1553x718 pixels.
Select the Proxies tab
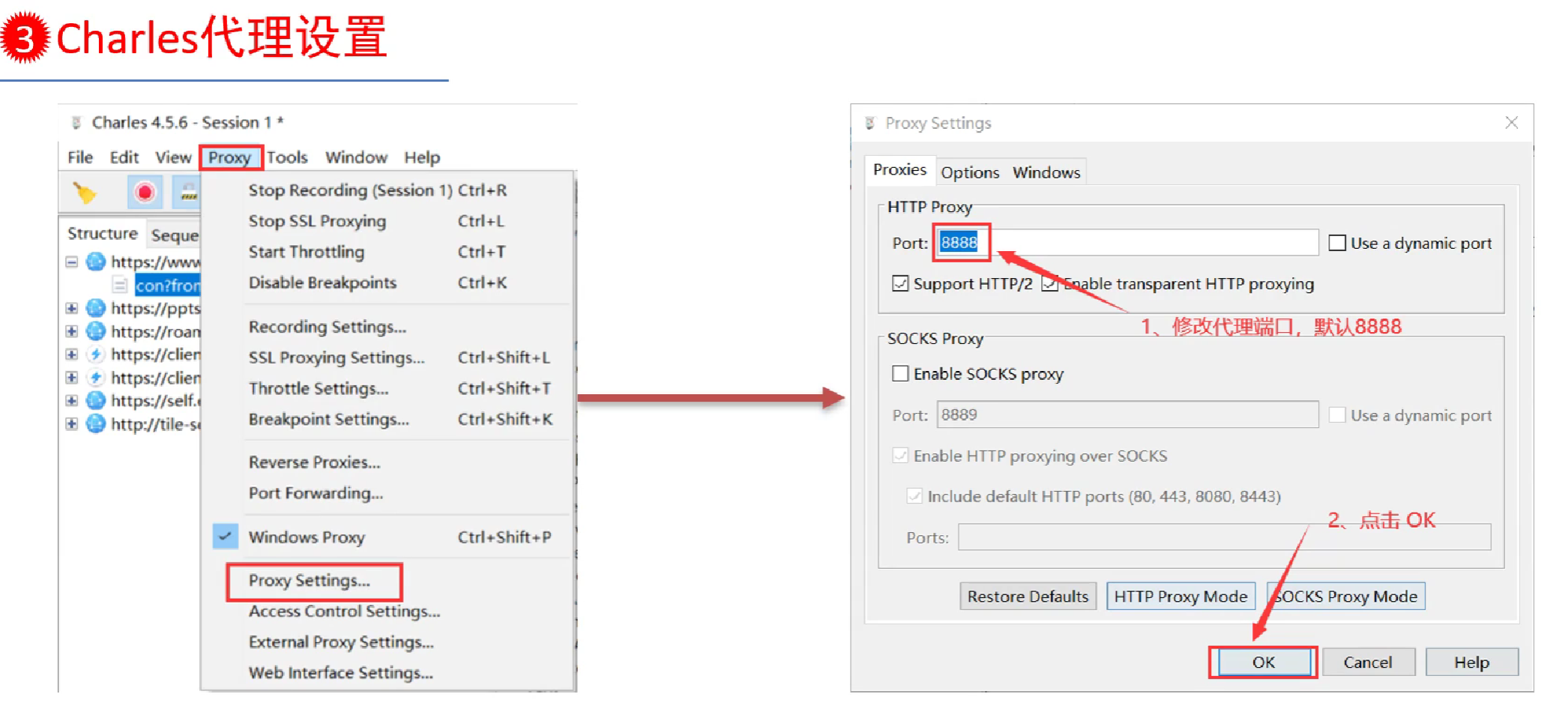point(899,170)
